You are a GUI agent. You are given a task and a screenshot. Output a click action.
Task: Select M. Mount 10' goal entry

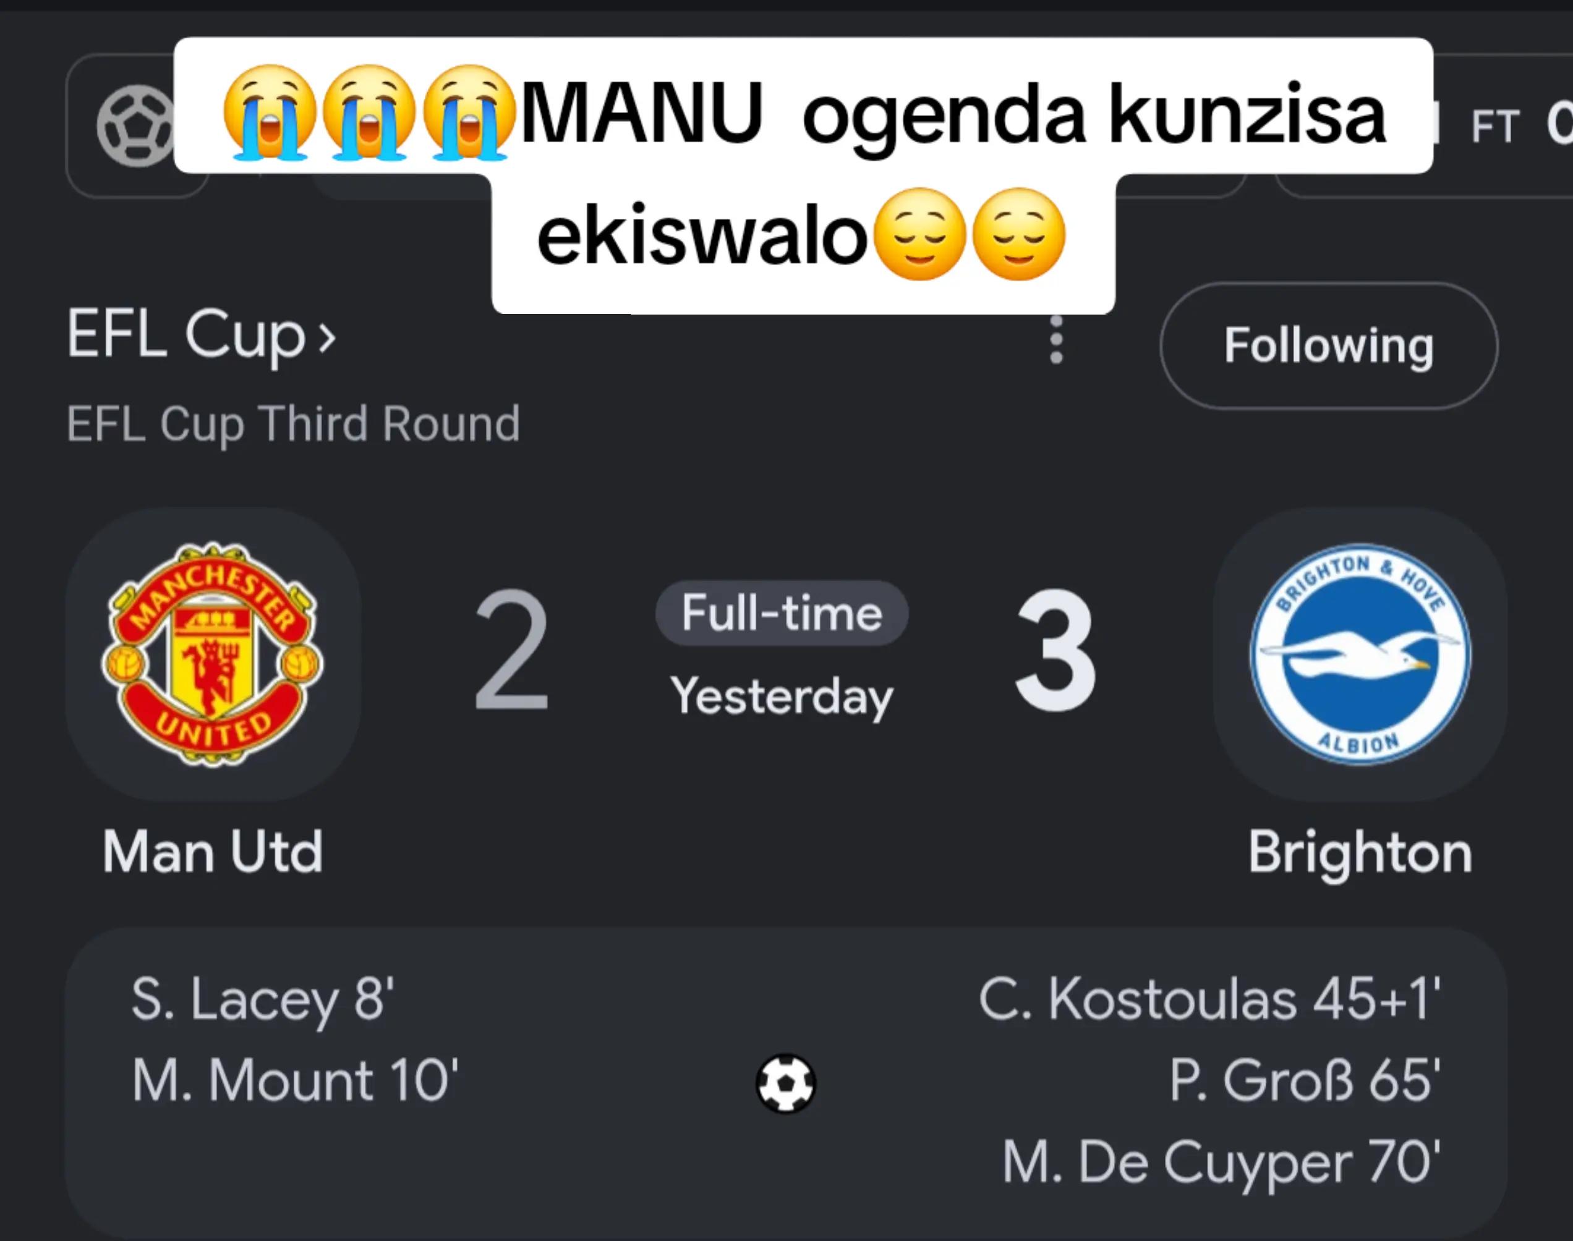click(x=294, y=1080)
